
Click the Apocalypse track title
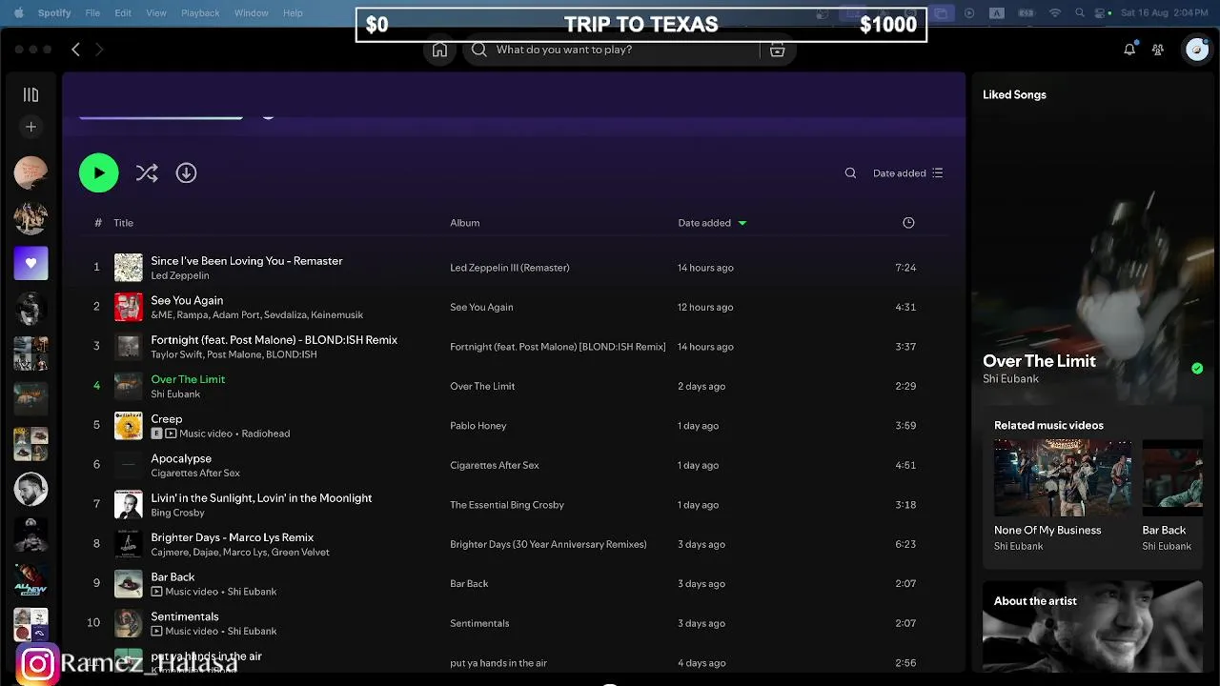pyautogui.click(x=181, y=458)
